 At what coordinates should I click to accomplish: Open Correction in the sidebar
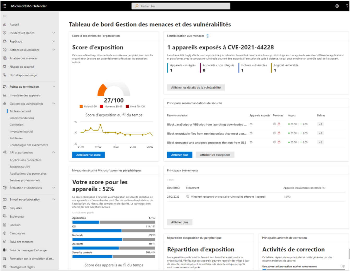coord(16,125)
